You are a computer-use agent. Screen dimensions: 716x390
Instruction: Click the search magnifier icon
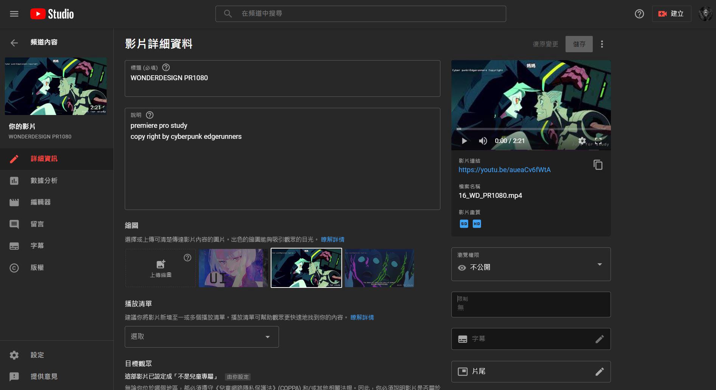tap(228, 14)
